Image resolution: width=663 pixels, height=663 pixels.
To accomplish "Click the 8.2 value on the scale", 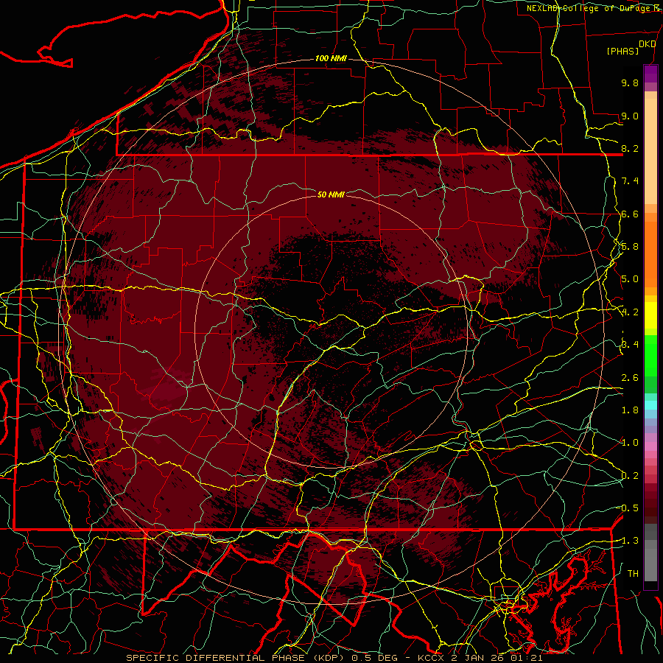I will click(x=630, y=148).
